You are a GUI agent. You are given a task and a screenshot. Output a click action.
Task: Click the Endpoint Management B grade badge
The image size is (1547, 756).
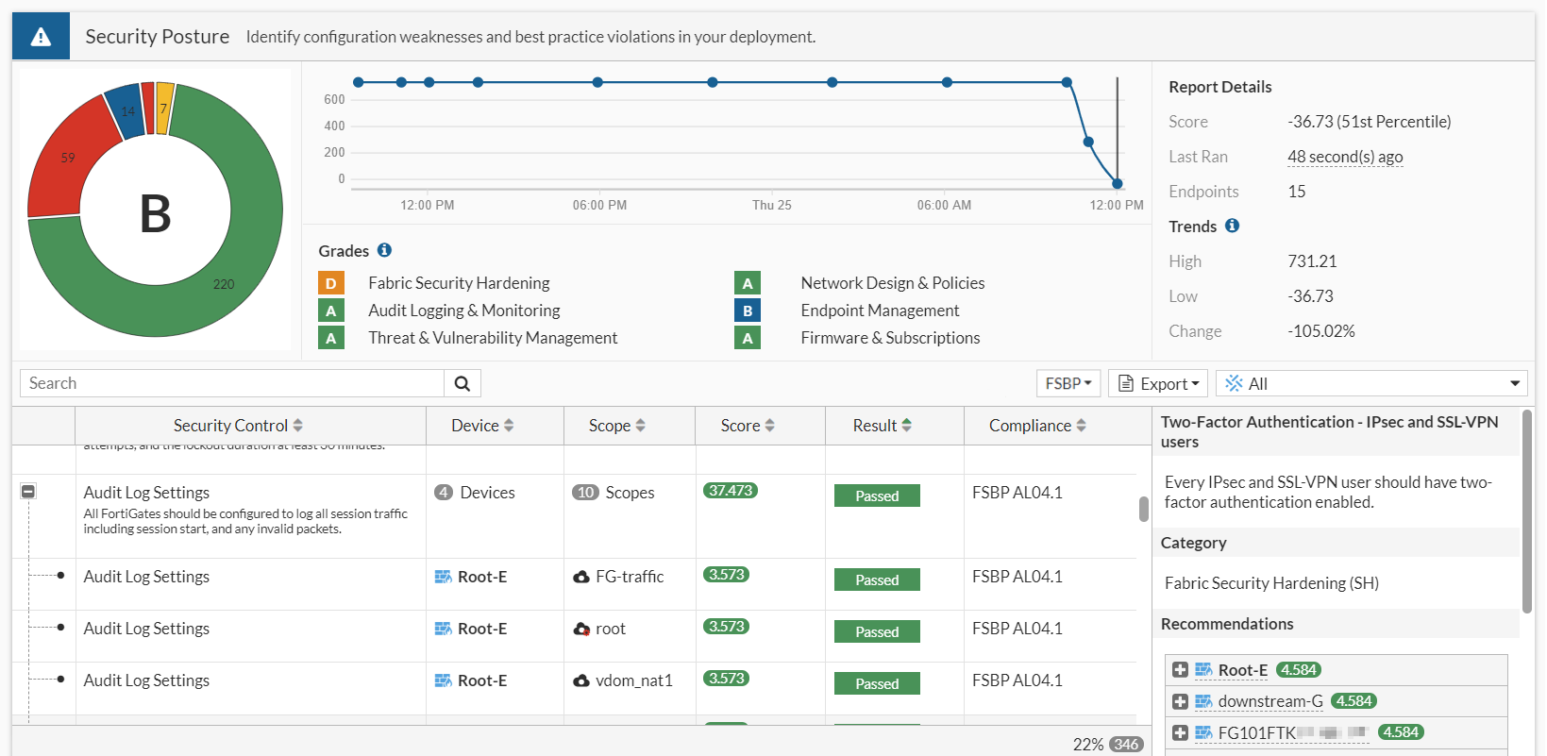pos(747,311)
